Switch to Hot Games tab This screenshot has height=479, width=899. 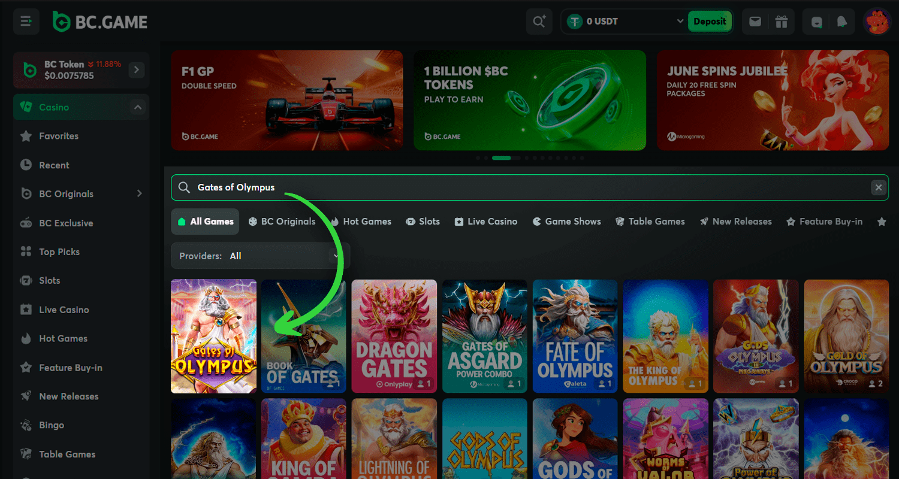(x=360, y=222)
